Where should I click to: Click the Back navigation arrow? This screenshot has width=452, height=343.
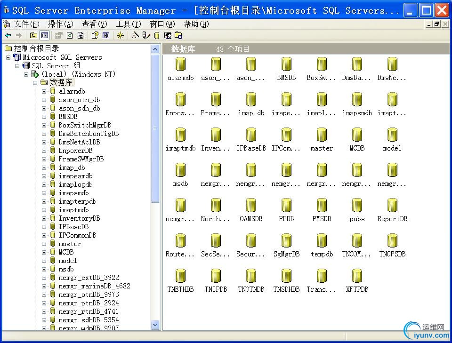[8, 35]
